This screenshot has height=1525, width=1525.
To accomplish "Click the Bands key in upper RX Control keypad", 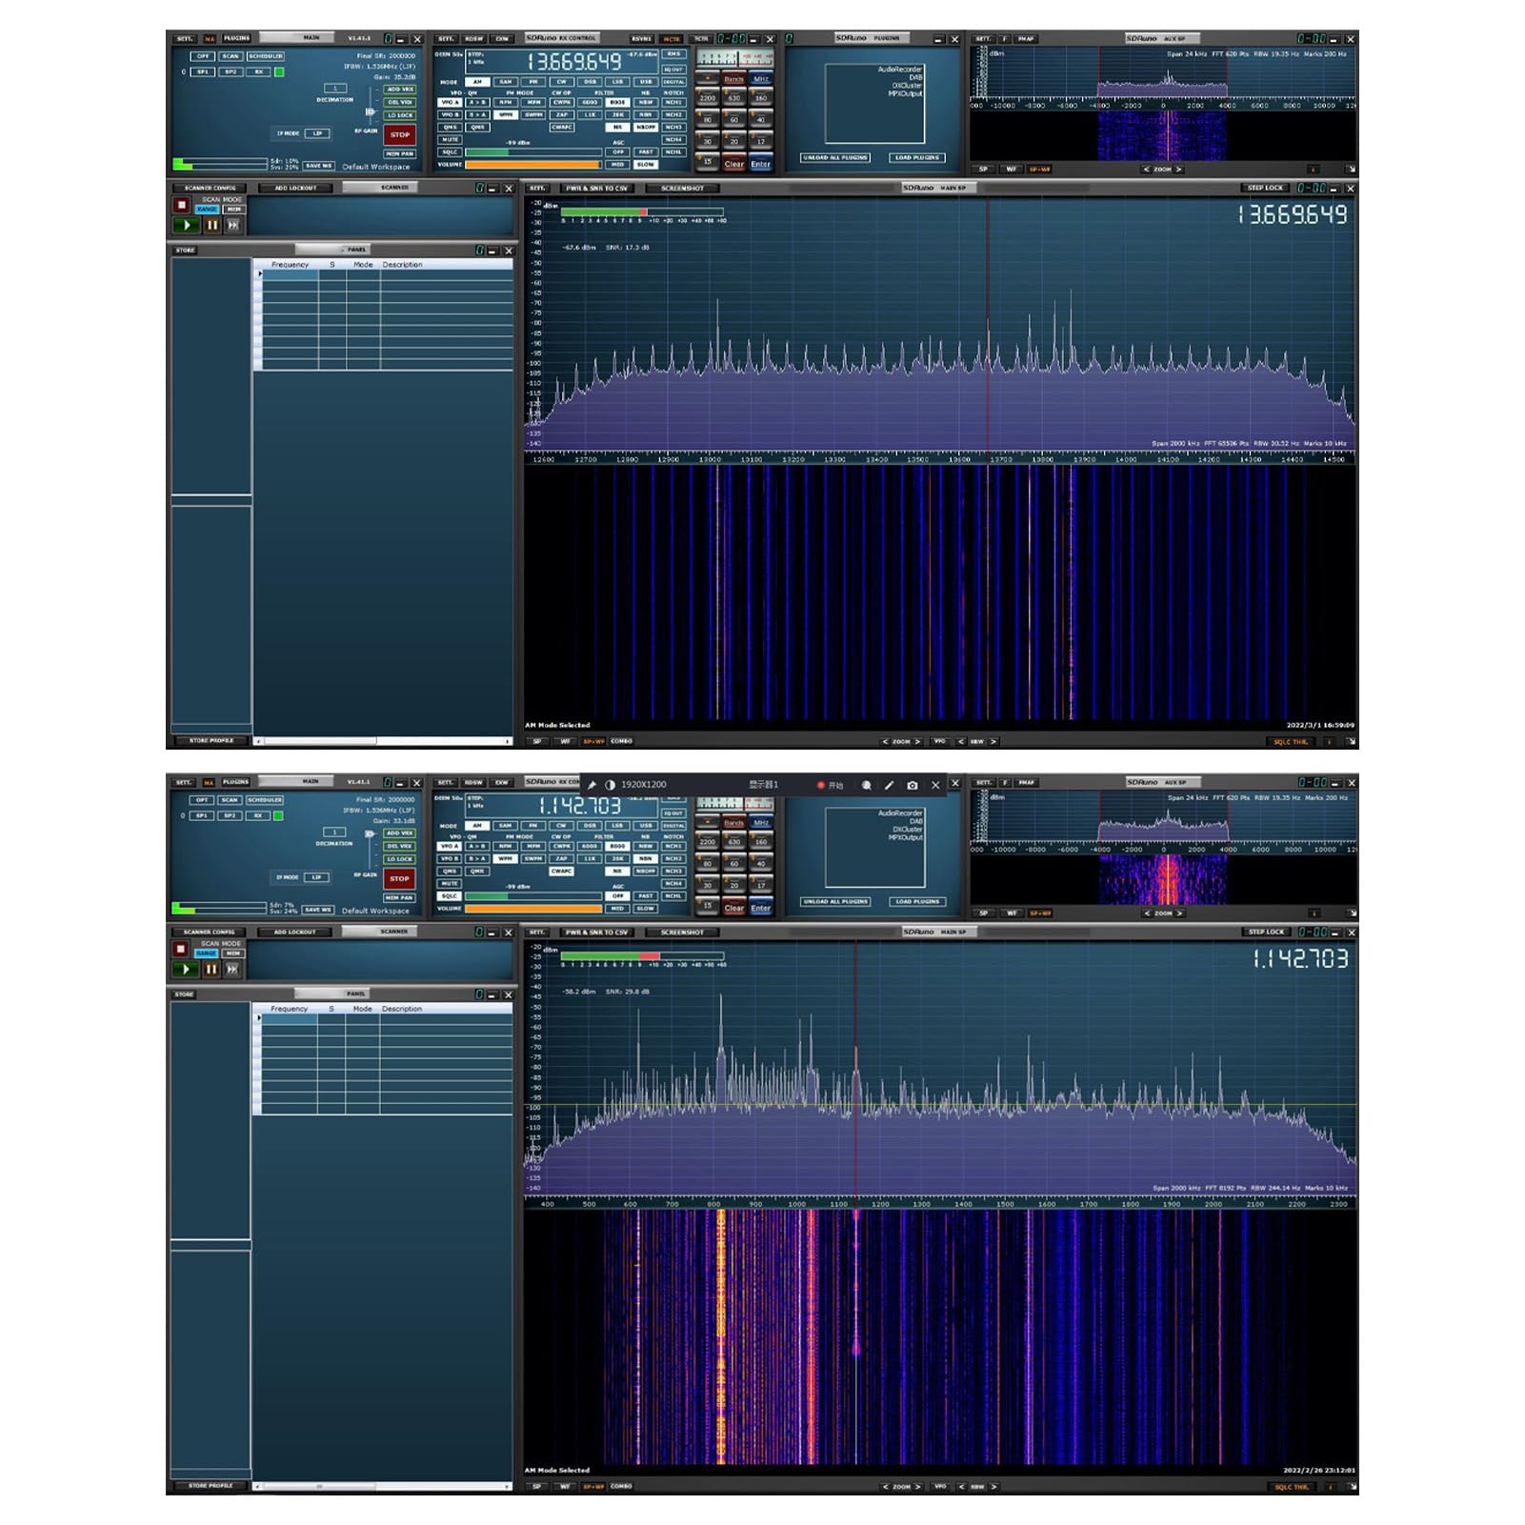I will pyautogui.click(x=733, y=79).
